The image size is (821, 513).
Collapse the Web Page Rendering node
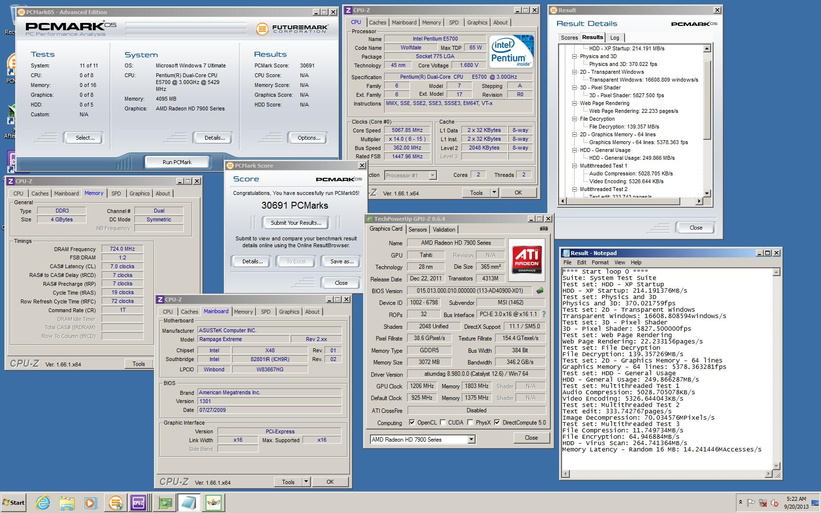[575, 103]
